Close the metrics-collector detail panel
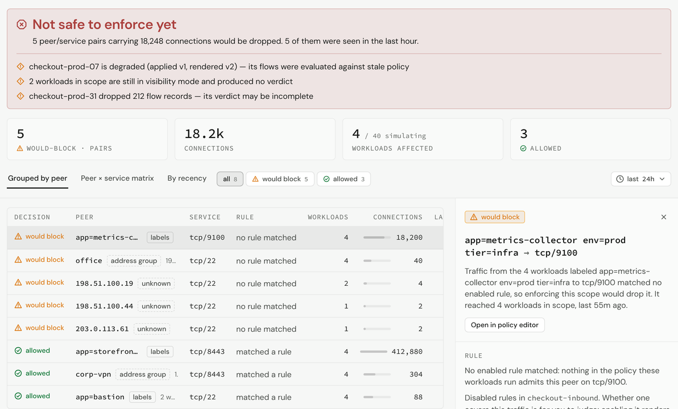The height and width of the screenshot is (409, 678). point(664,217)
